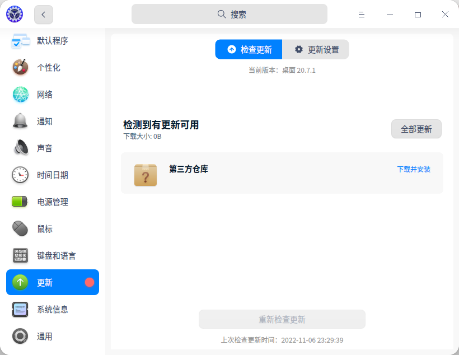Click the 第三方仓库 title text
The height and width of the screenshot is (355, 459).
point(189,169)
